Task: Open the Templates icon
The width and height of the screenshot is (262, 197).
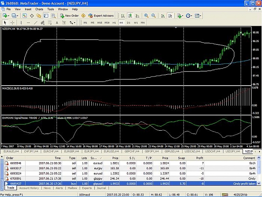Action: pos(197,16)
